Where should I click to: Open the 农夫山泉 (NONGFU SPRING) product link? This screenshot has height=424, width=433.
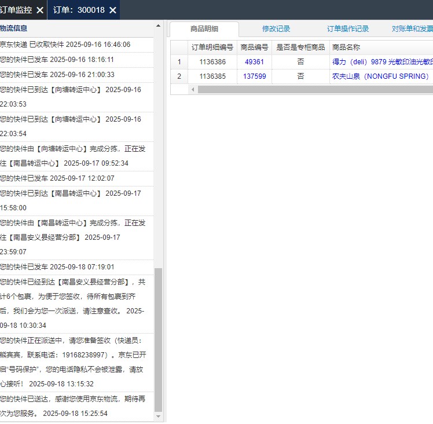(x=380, y=76)
